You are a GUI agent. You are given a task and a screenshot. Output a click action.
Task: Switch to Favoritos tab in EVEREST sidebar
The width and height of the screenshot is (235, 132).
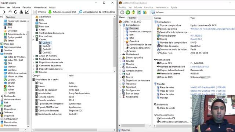[x=132, y=18]
